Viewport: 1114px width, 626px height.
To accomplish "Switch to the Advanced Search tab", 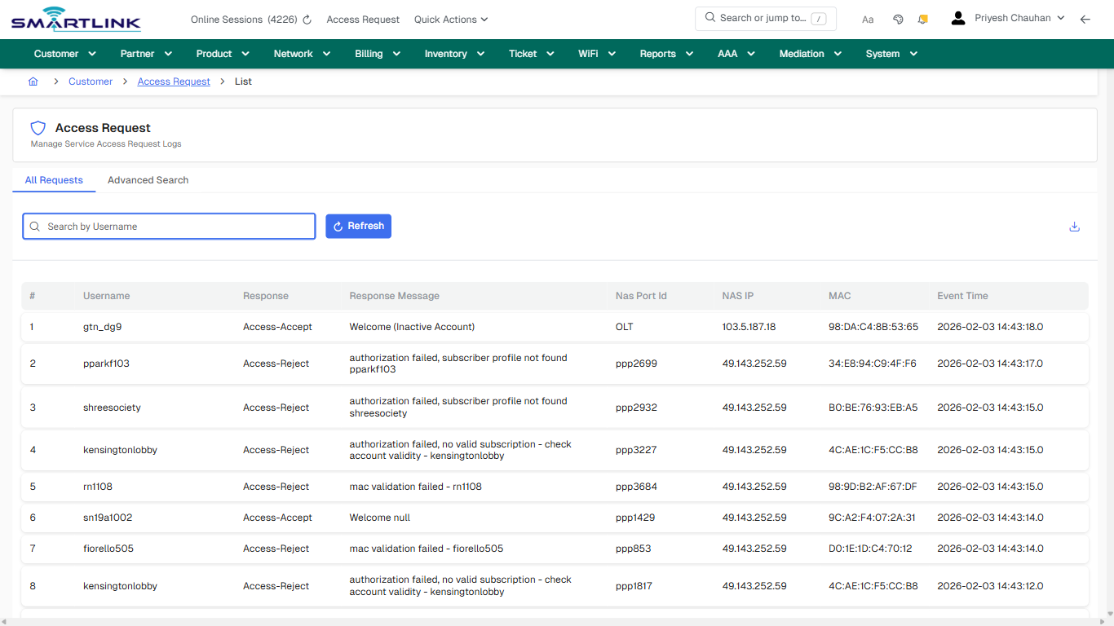I will tap(148, 180).
